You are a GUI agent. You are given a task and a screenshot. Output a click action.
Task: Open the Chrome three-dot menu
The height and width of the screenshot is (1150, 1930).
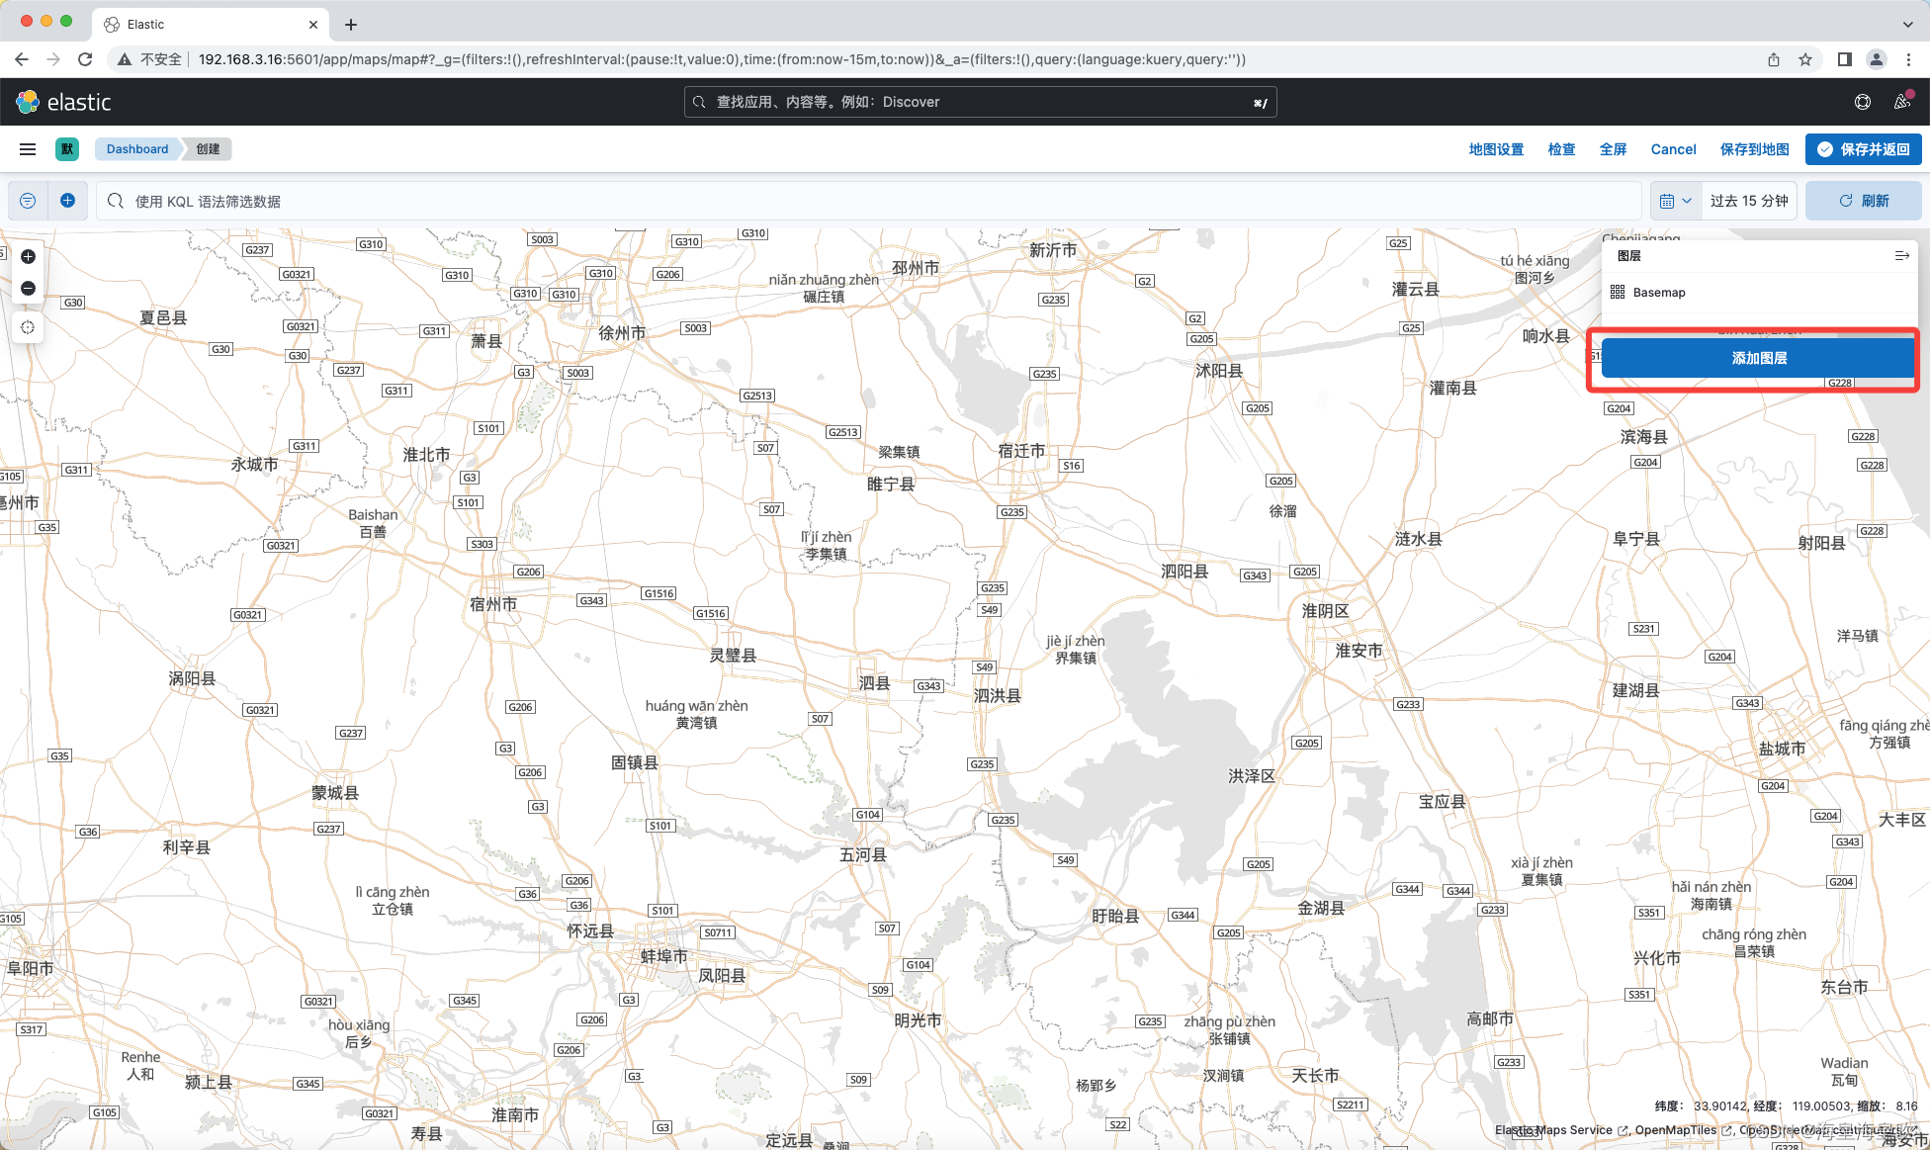tap(1908, 59)
